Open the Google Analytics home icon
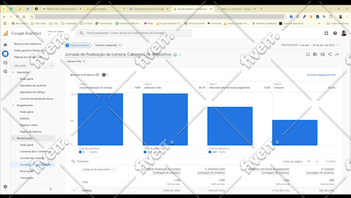This screenshot has width=351, height=198. [x=5, y=45]
